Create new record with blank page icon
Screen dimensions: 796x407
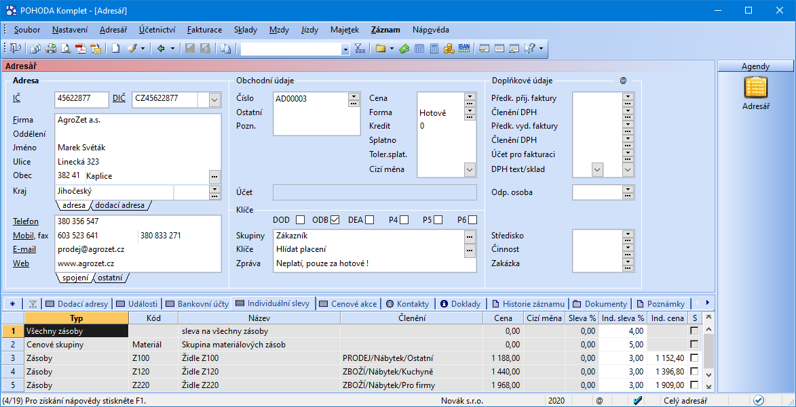click(x=116, y=48)
